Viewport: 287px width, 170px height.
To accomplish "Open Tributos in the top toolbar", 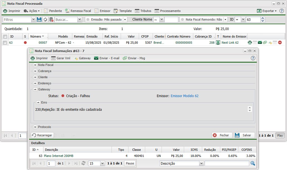I will coord(143,11).
